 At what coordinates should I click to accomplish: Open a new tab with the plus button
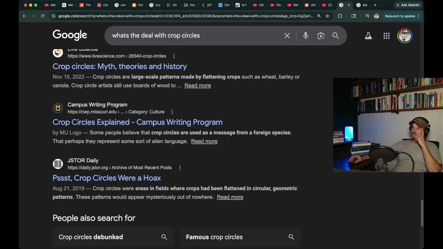click(375, 5)
